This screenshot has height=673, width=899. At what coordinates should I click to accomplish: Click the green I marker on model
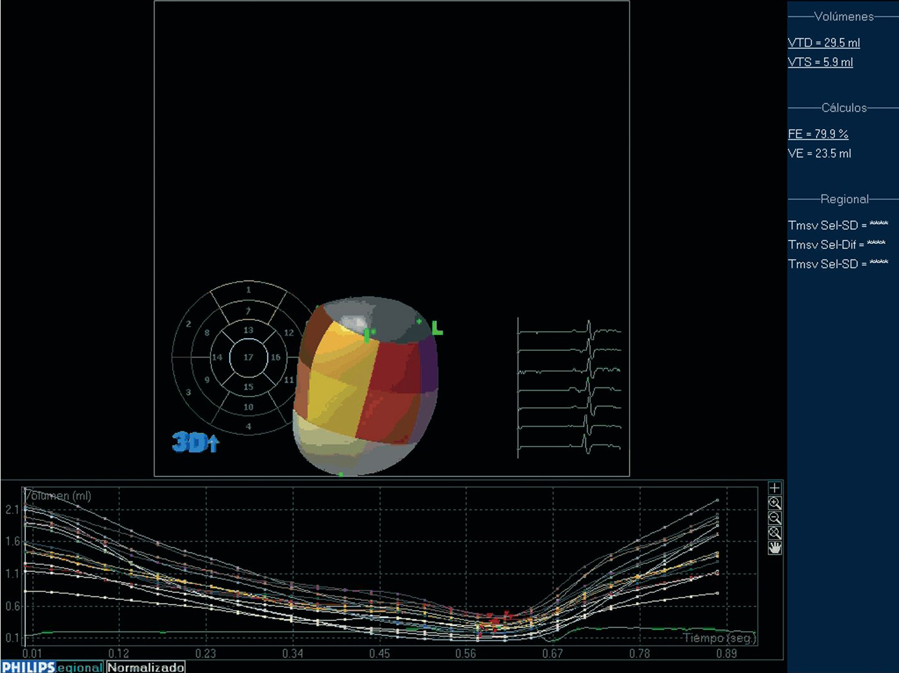368,335
